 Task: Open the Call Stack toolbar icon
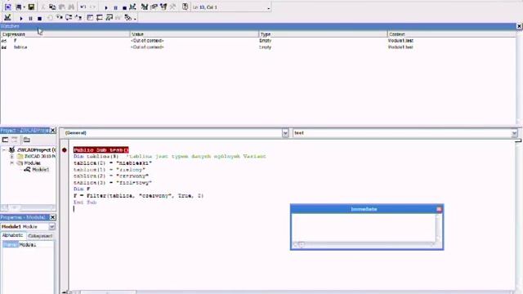[127, 18]
